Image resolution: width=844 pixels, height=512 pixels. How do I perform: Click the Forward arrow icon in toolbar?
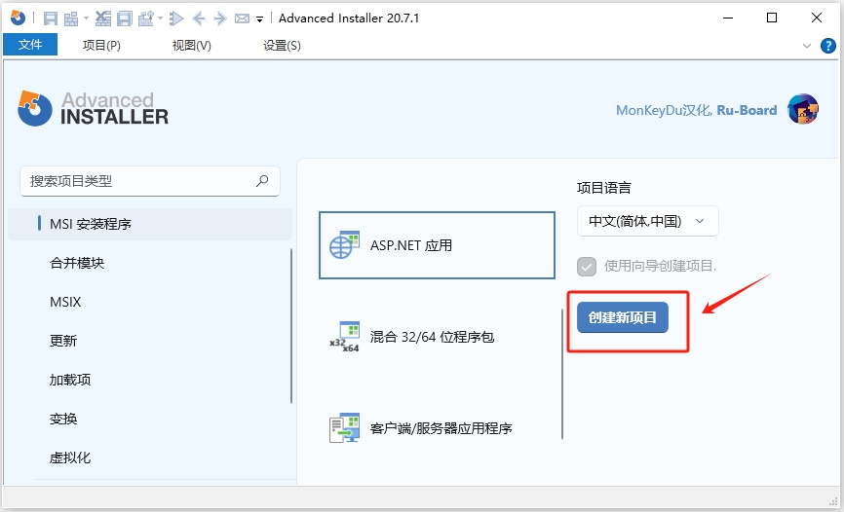[x=220, y=18]
